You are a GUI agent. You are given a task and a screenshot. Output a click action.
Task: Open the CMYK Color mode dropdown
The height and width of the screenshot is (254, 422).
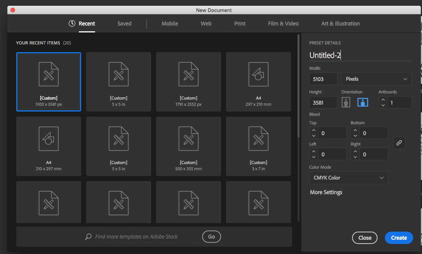[x=348, y=178]
